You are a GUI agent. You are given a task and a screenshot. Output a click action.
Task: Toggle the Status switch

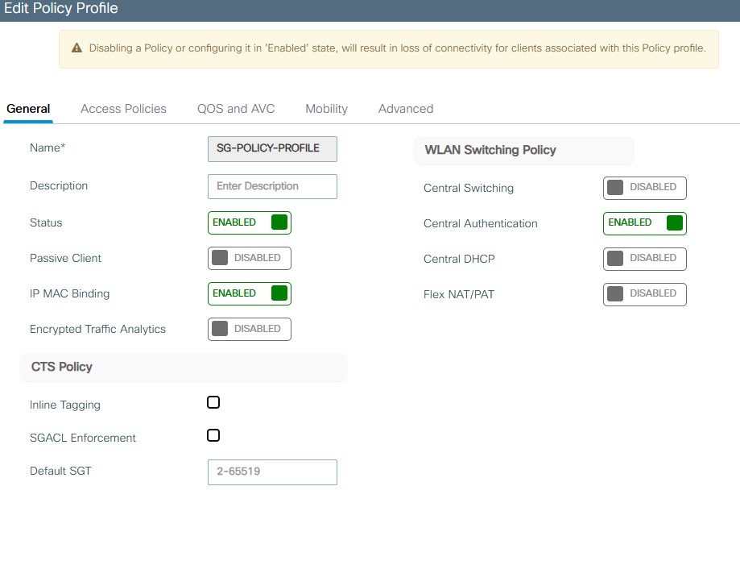coord(249,223)
